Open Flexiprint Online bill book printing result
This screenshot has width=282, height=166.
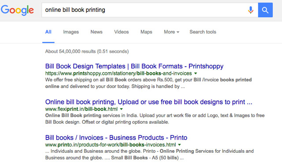pyautogui.click(x=148, y=102)
